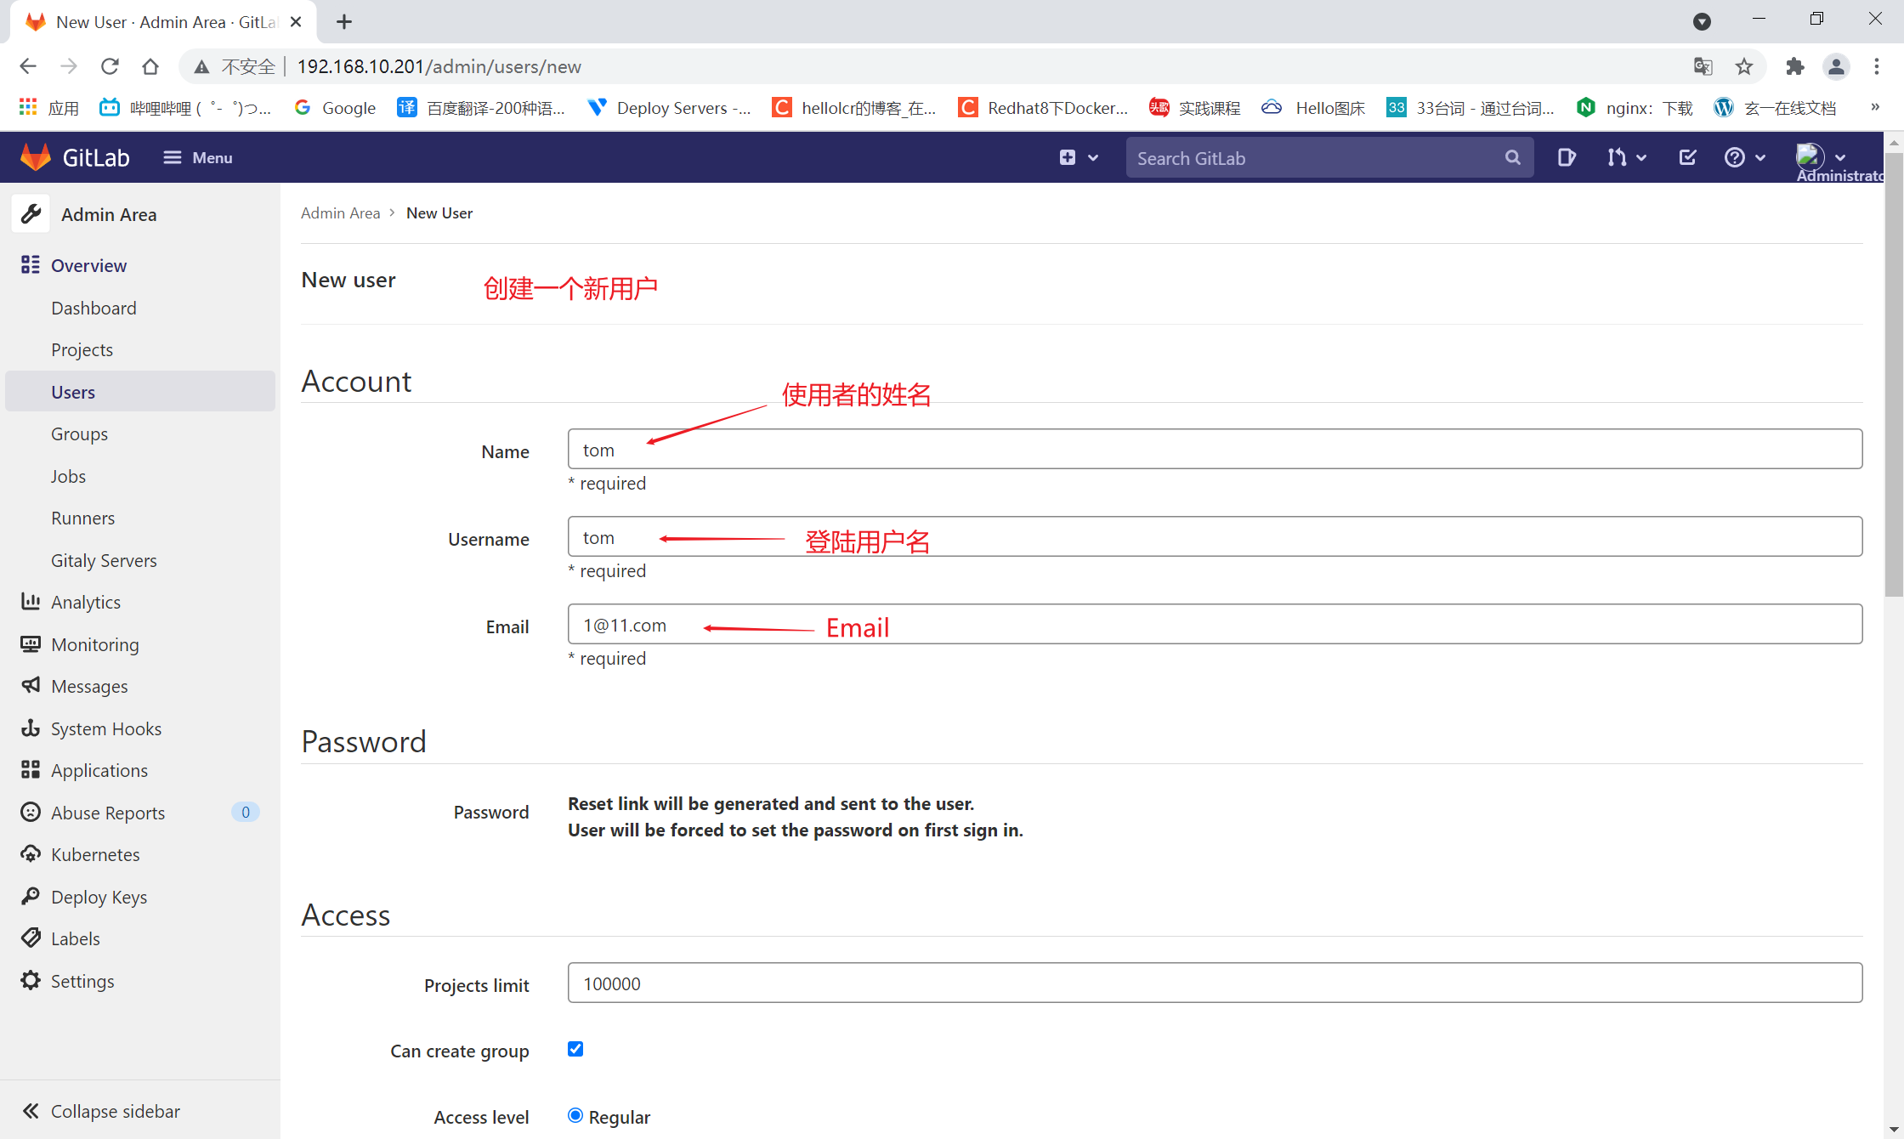Click the page vertical scrollbar
This screenshot has width=1904, height=1139.
point(1893,374)
